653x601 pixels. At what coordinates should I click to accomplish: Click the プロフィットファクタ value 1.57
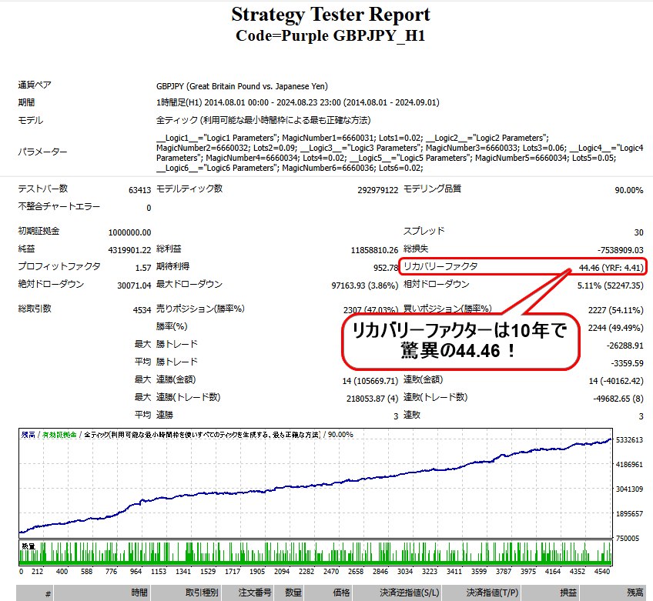(x=143, y=268)
